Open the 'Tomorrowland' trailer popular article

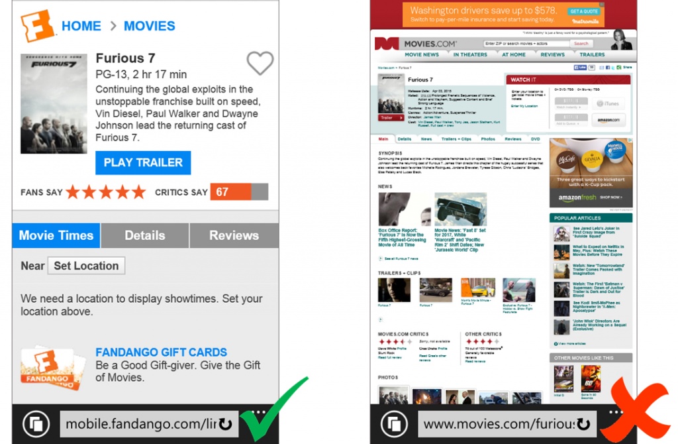(x=599, y=269)
